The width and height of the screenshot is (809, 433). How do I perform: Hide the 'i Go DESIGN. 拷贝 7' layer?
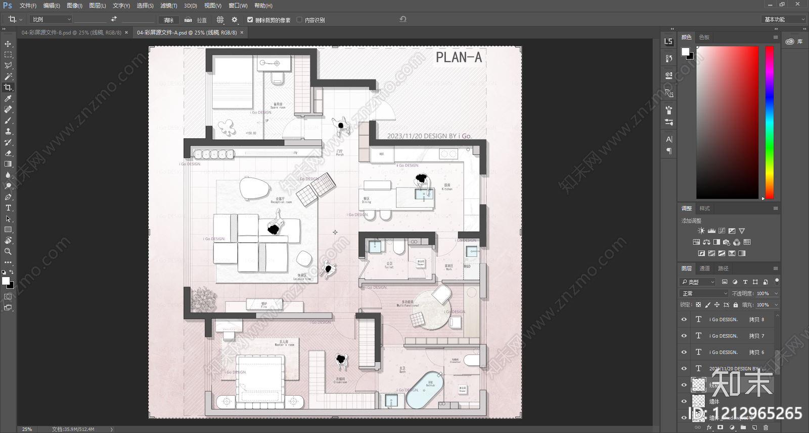point(684,336)
